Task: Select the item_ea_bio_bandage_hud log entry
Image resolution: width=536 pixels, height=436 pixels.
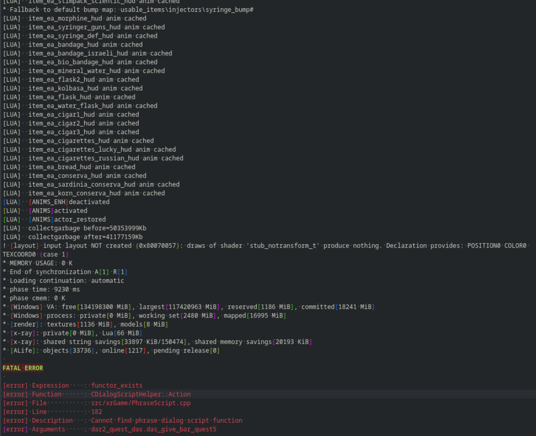Action: coord(80,62)
